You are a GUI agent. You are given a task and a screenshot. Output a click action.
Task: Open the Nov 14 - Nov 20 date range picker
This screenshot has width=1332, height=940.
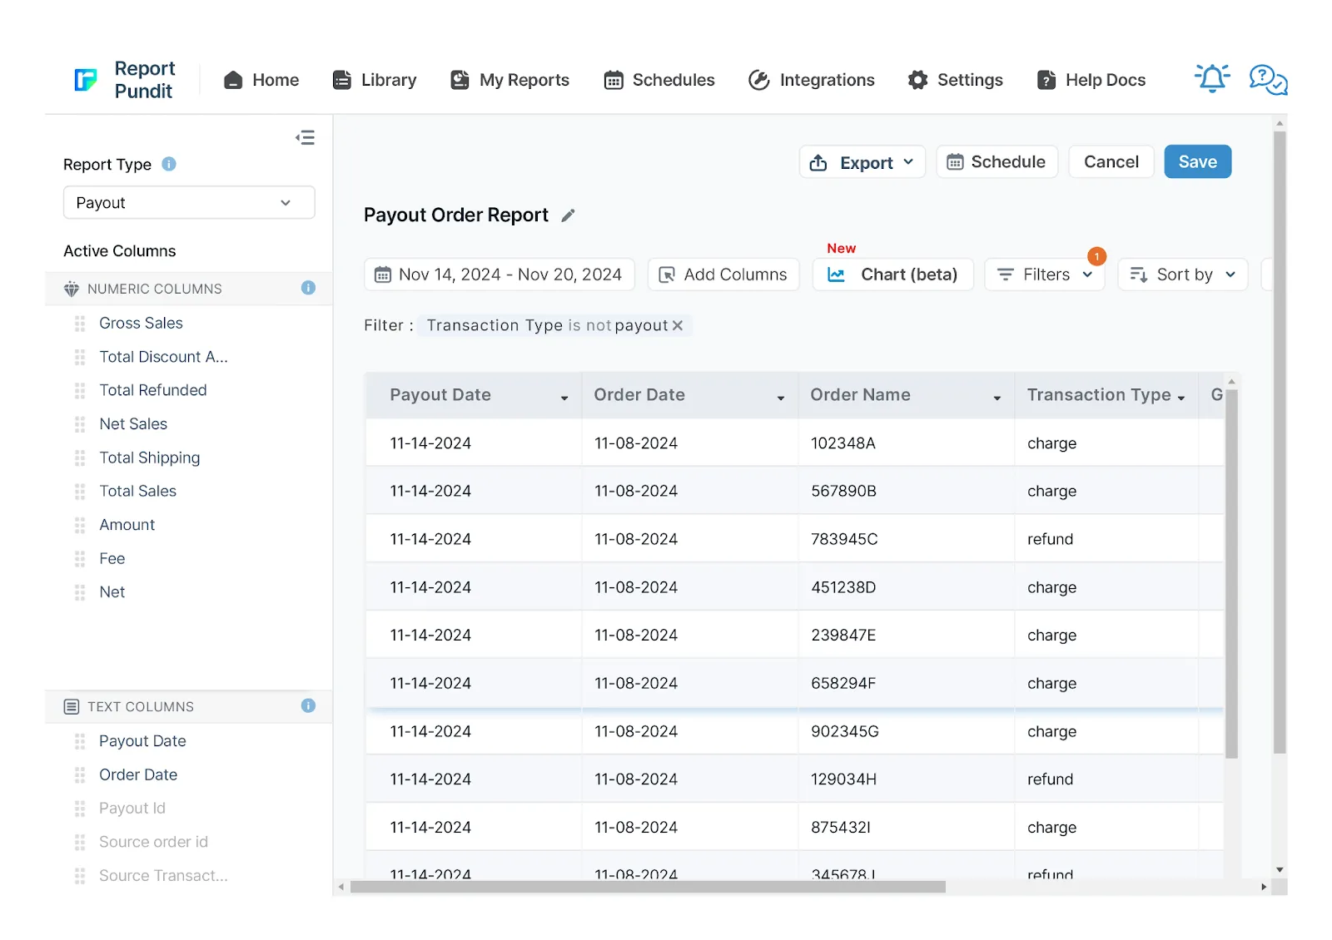coord(499,275)
